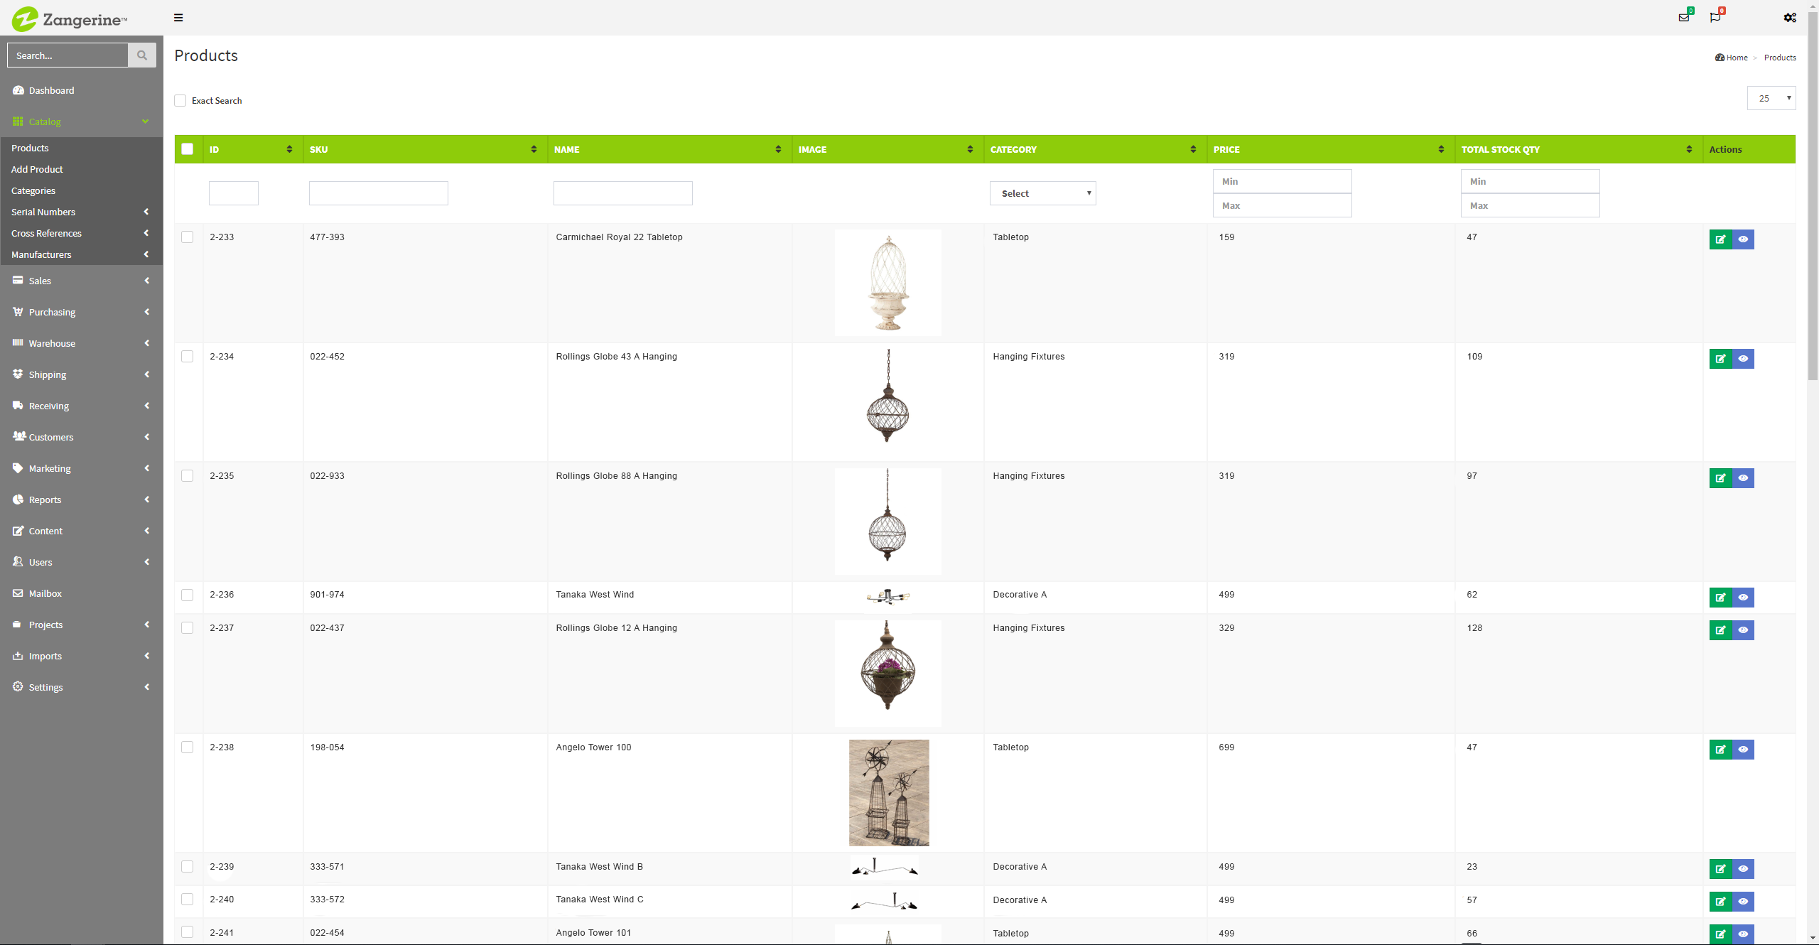The height and width of the screenshot is (945, 1819).
Task: Edit product Carmichael Royal 22 Tabletop
Action: [1720, 239]
